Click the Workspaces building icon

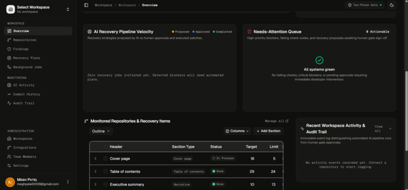pyautogui.click(x=9, y=138)
